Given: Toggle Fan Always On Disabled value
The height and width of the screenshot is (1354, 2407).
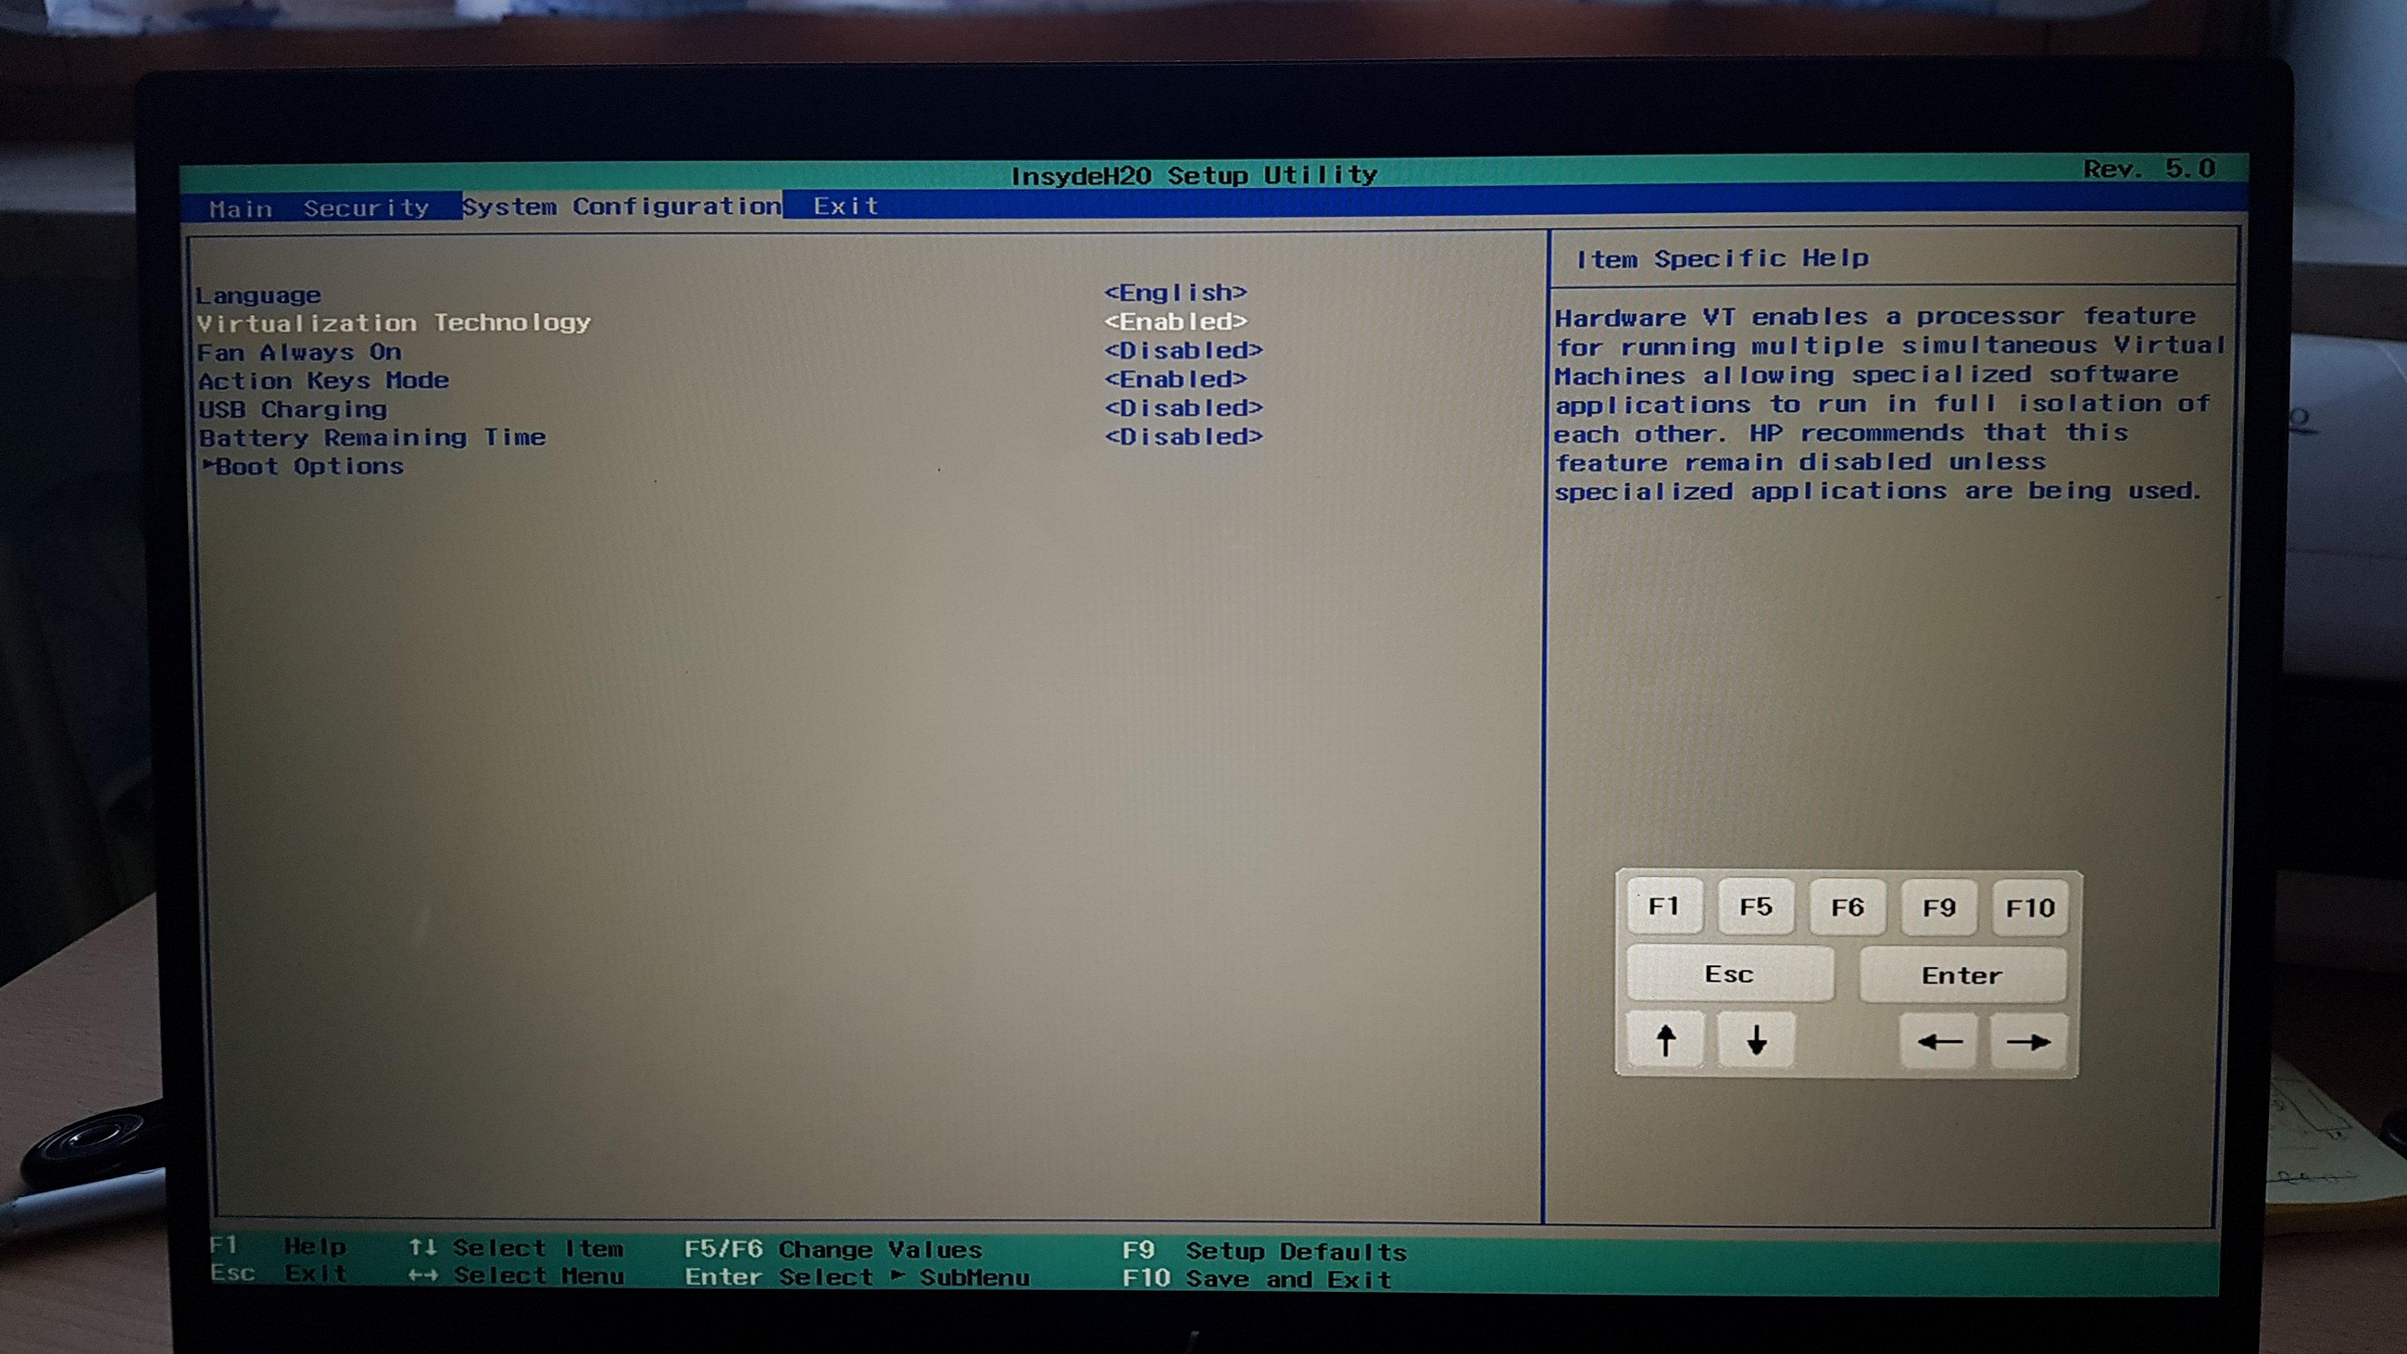Looking at the screenshot, I should (1182, 350).
